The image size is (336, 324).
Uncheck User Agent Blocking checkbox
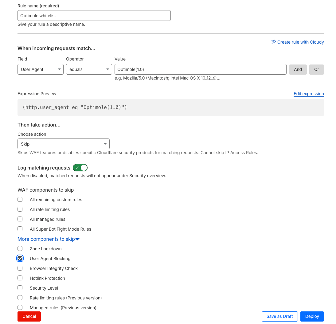(20, 258)
